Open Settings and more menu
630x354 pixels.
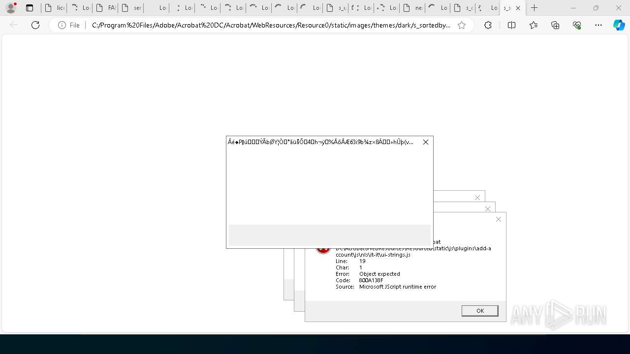[598, 25]
